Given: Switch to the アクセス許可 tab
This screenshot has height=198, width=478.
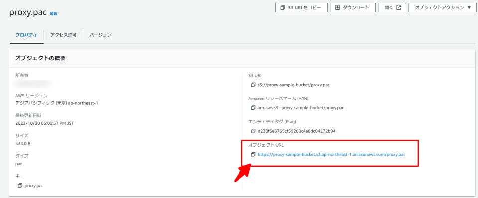Looking at the screenshot, I should 63,35.
